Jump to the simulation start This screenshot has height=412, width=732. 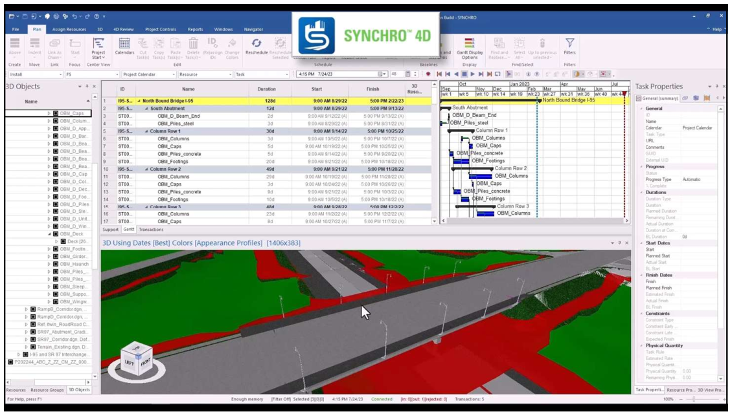coord(439,74)
